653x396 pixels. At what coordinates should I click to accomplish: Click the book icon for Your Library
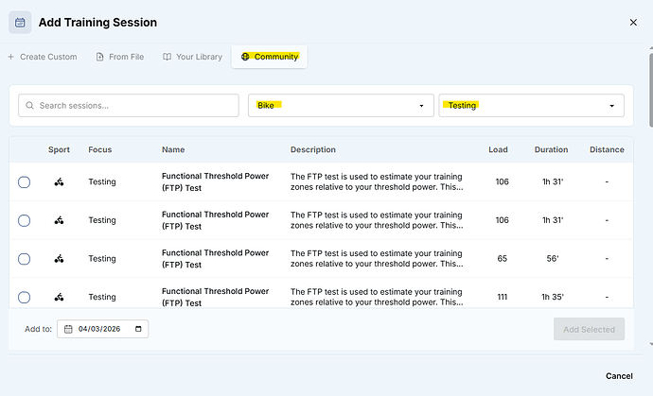[x=167, y=57]
